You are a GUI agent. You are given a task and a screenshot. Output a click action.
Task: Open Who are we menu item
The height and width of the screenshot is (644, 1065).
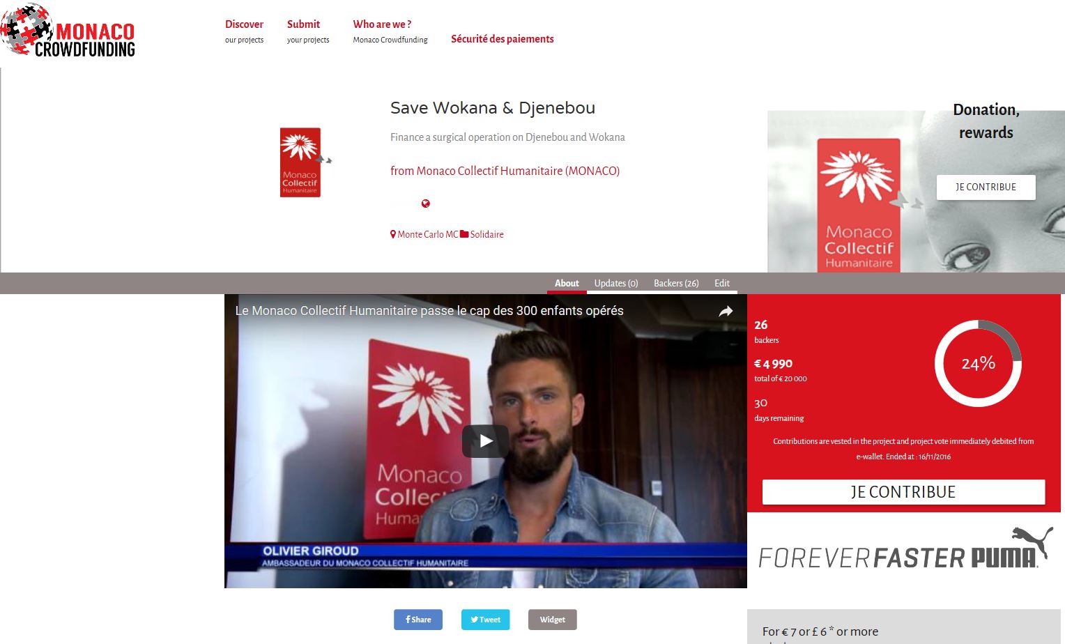[390, 31]
